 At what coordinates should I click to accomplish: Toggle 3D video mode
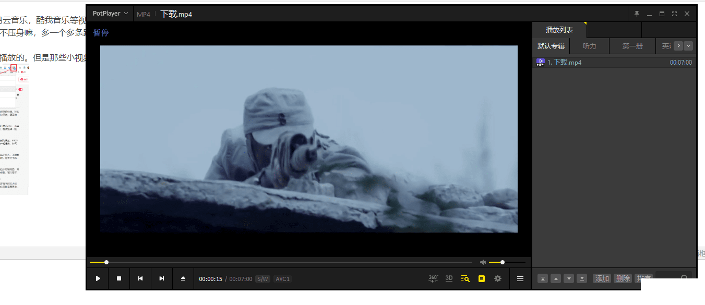(x=449, y=278)
